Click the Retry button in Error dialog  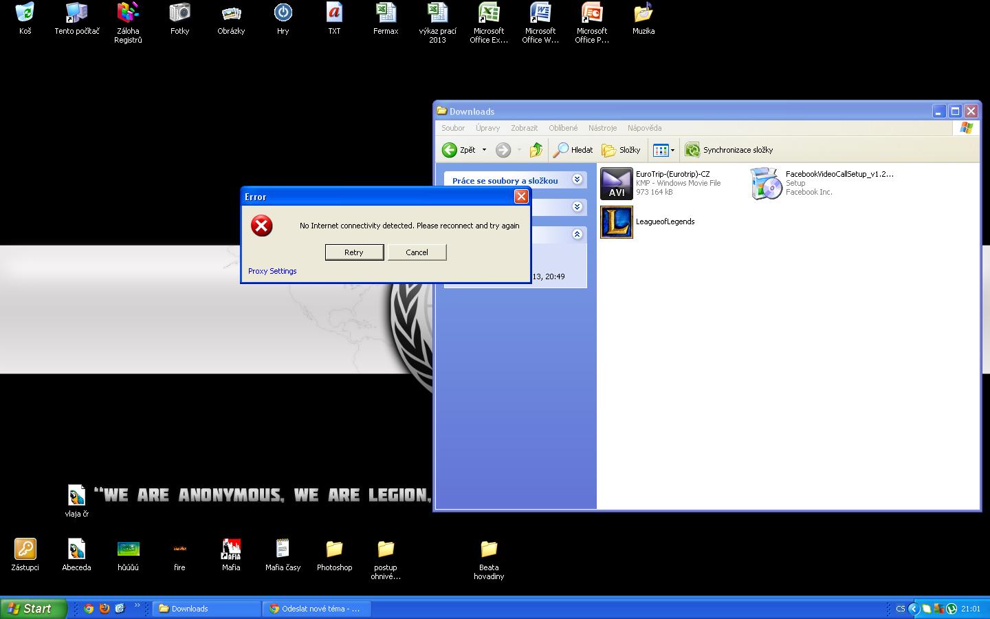tap(354, 252)
